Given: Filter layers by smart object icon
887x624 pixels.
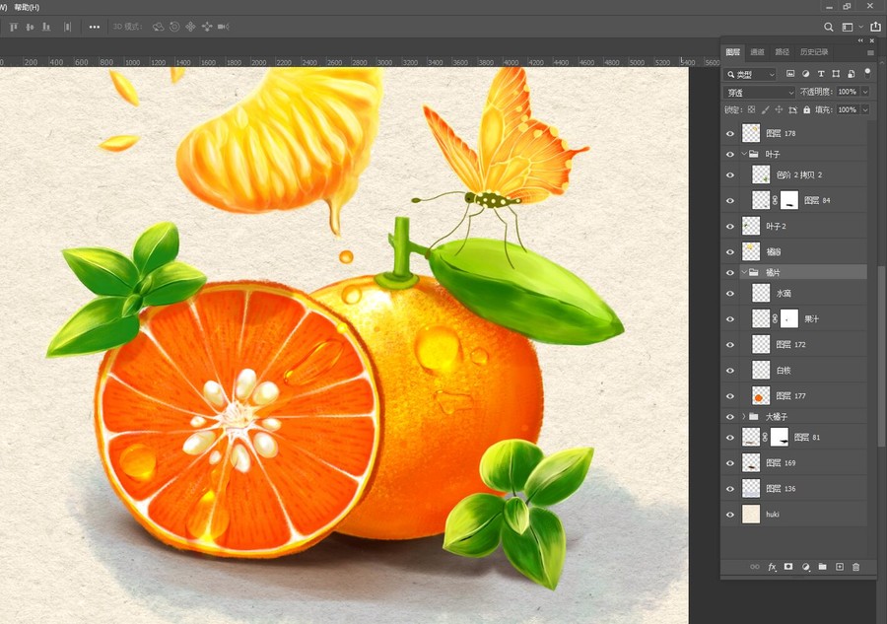Looking at the screenshot, I should tap(851, 74).
